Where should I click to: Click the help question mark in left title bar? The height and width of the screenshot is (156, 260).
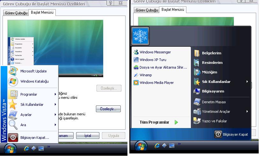tap(111, 3)
